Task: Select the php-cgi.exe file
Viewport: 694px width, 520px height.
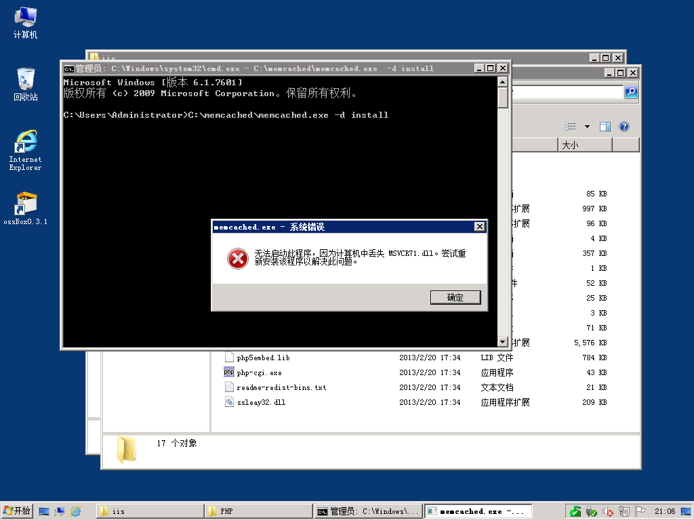Action: pyautogui.click(x=260, y=373)
